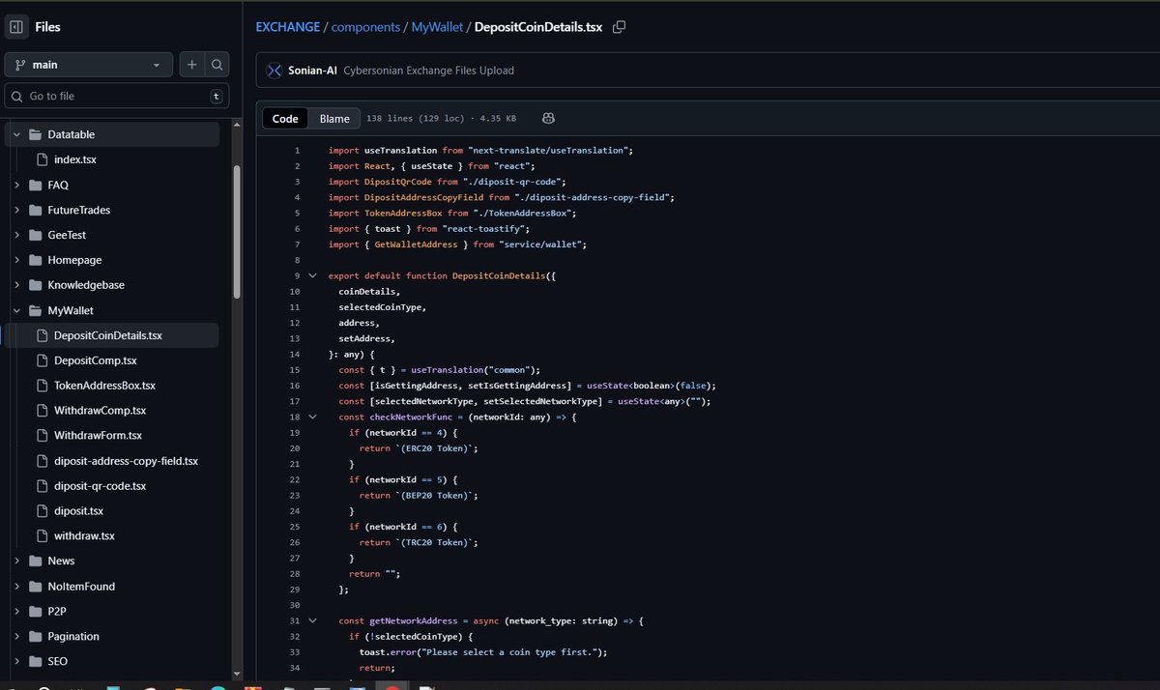
Task: Open withdraw.tsx file
Action: click(x=84, y=536)
